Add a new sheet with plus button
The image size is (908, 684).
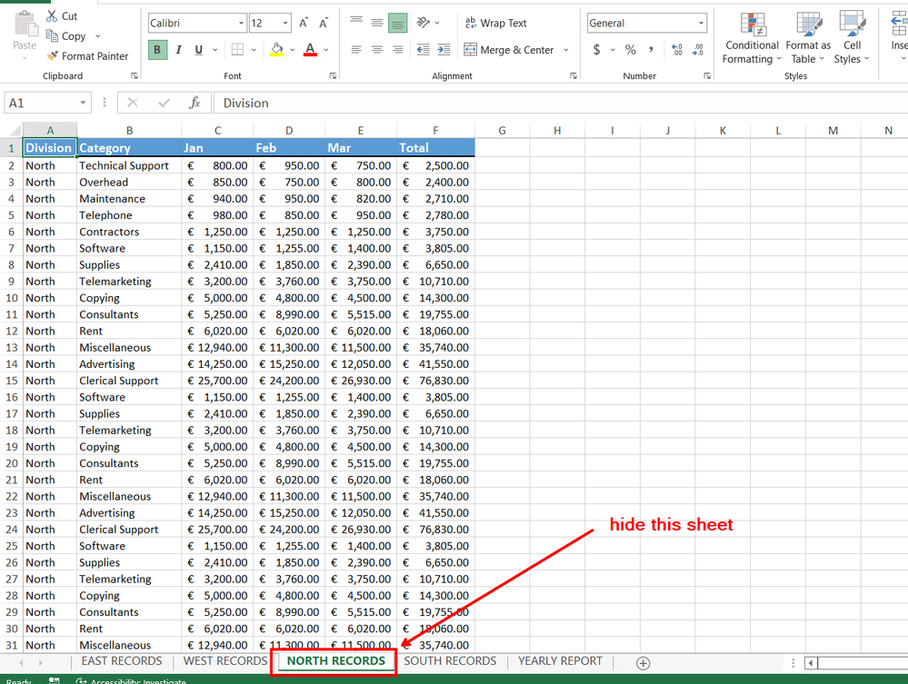click(643, 663)
